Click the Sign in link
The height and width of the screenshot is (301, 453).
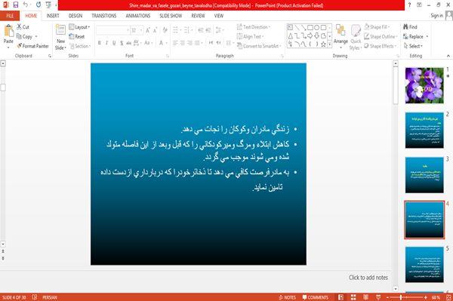[x=437, y=16]
